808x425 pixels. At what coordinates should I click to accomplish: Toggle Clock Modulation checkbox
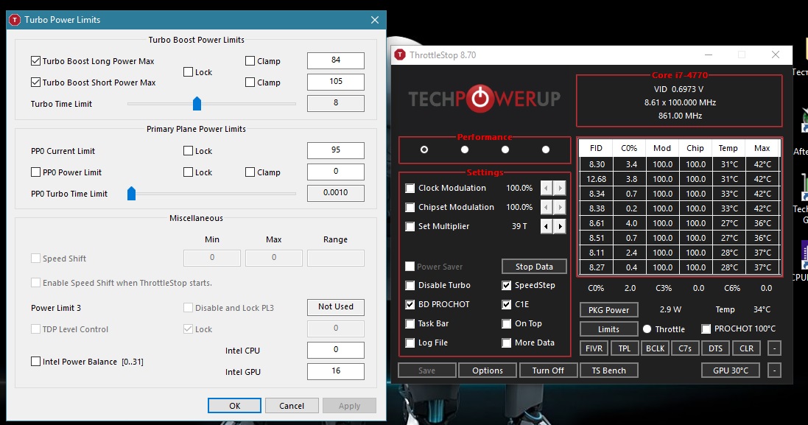(x=410, y=188)
